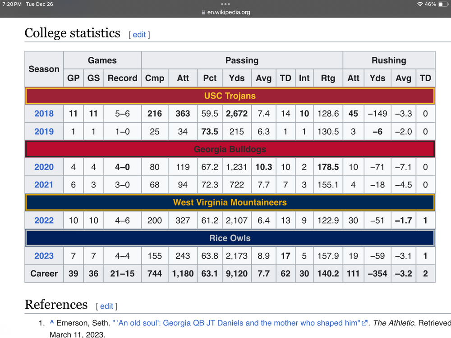
Task: Open the 2021 season link
Action: (44, 185)
